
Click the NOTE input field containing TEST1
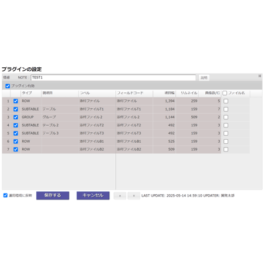tap(113, 78)
